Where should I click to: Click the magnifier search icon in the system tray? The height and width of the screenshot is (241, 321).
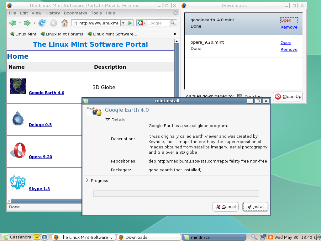pyautogui.click(x=254, y=237)
